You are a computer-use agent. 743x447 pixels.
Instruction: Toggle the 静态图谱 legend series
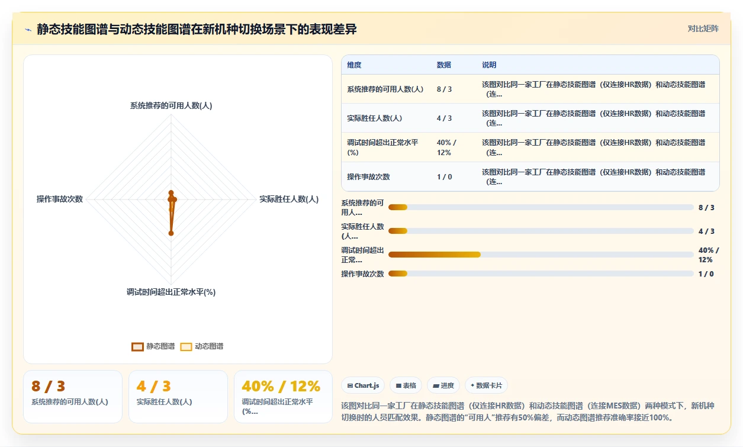[x=153, y=346]
